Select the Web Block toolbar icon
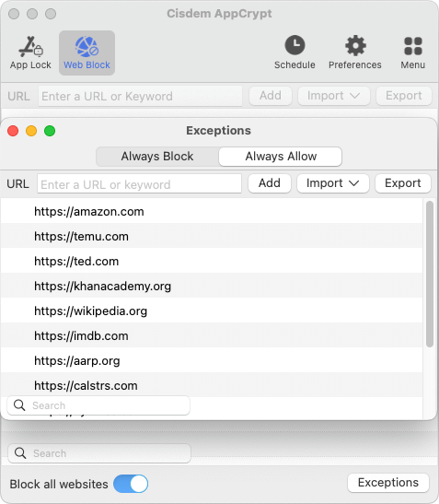Screen dimensions: 439x504 click(87, 53)
